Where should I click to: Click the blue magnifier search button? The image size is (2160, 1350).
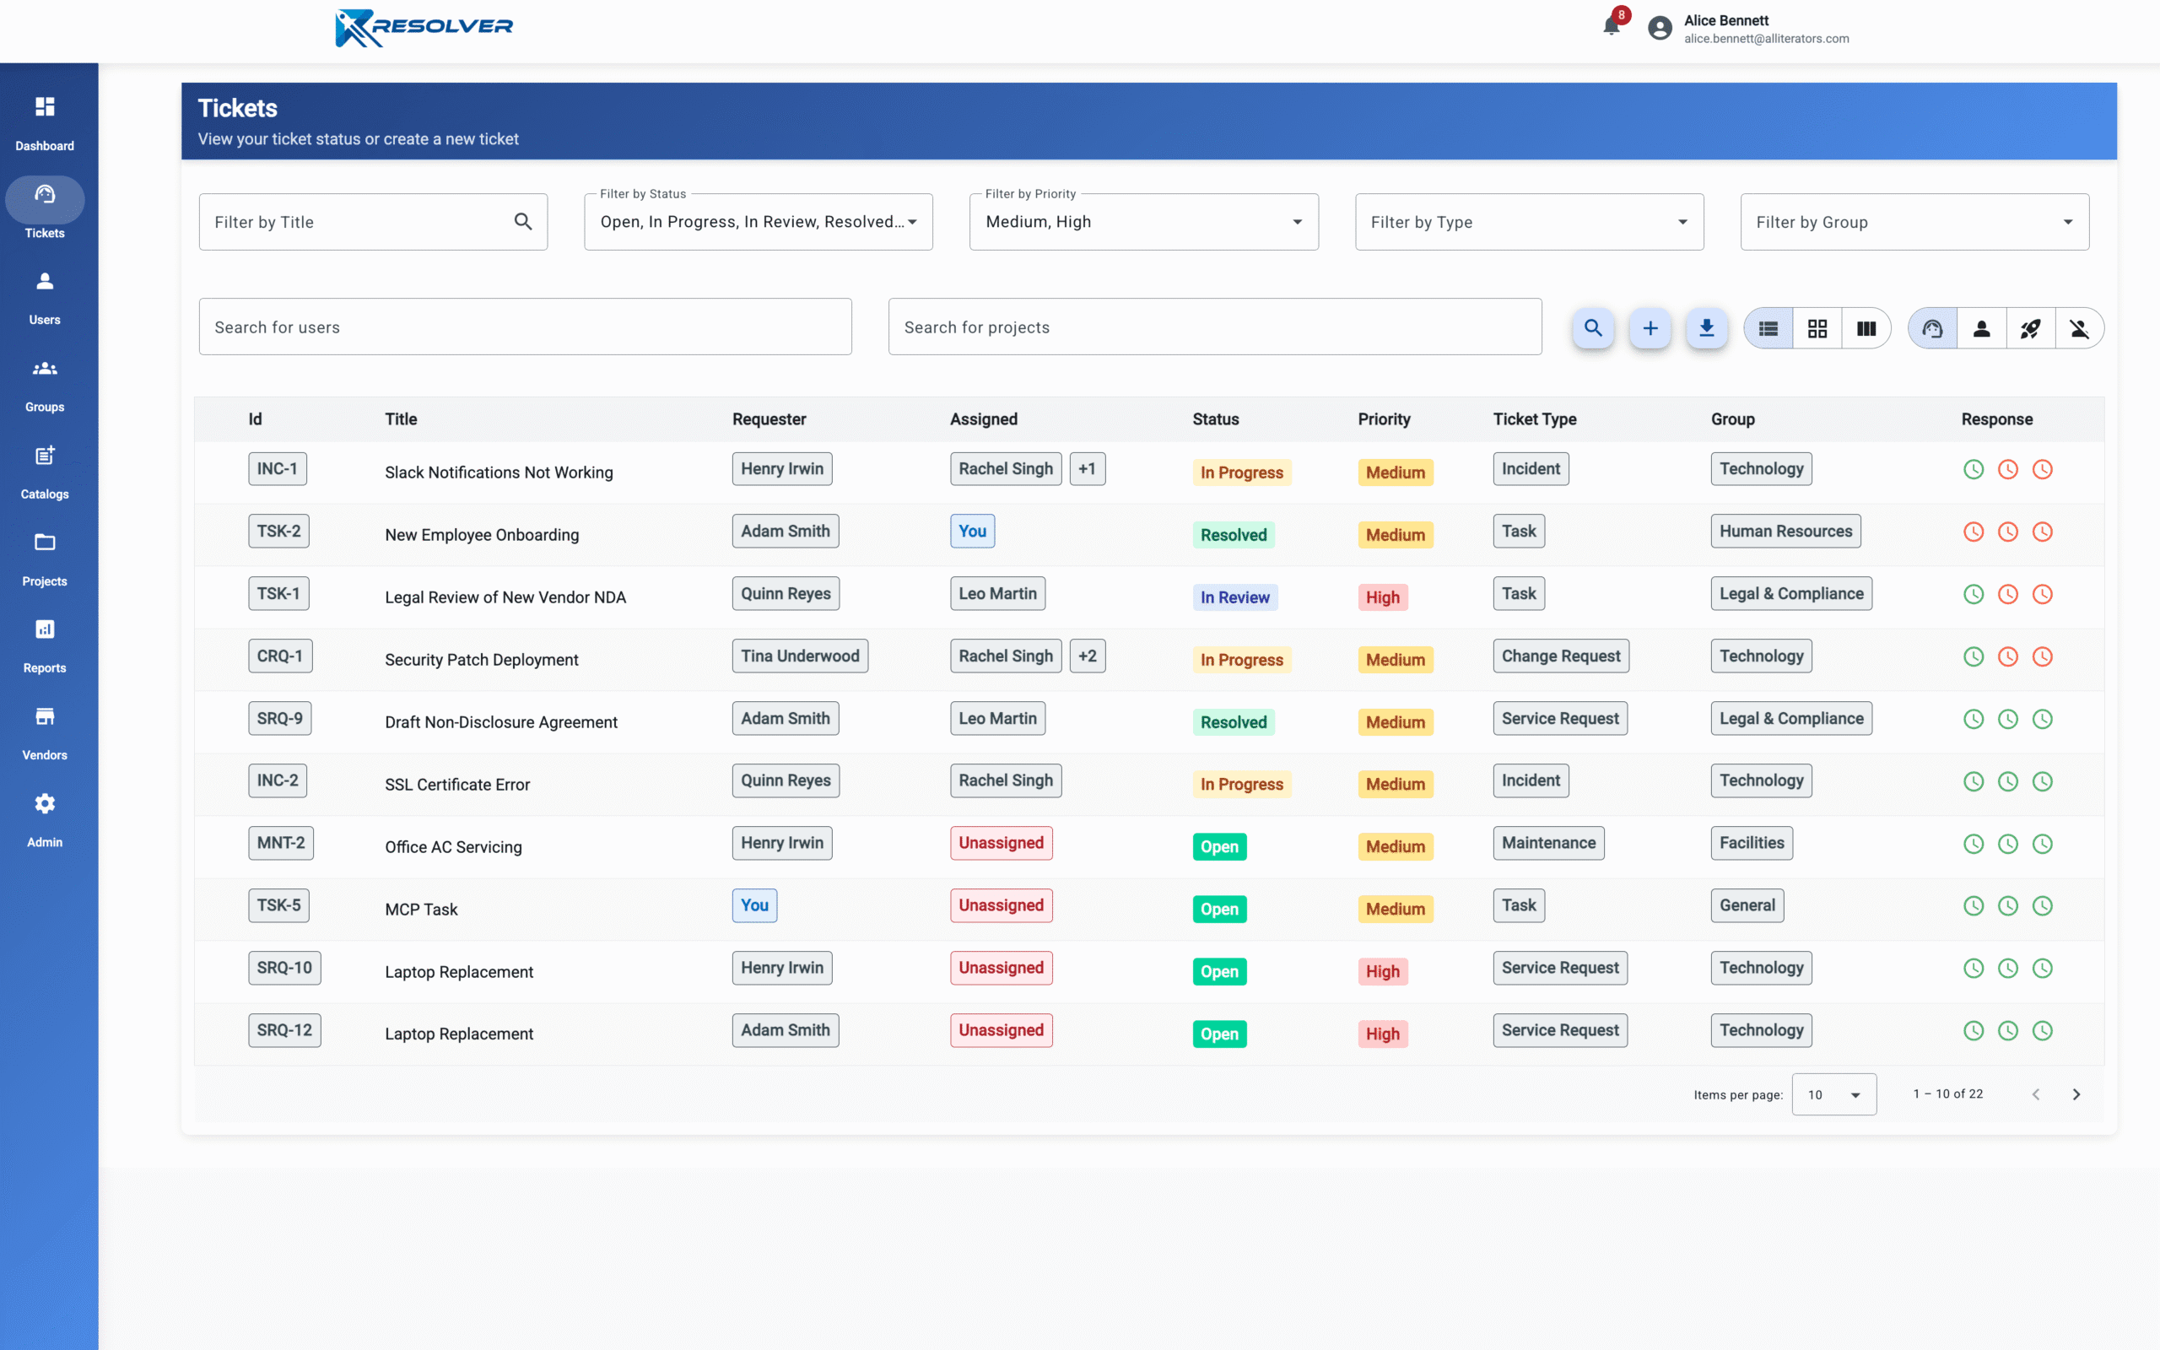(x=1592, y=328)
